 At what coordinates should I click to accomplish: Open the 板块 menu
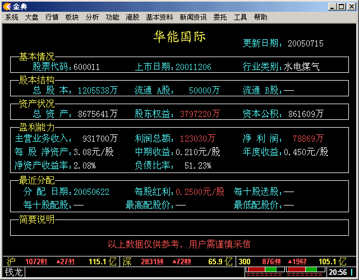(x=72, y=17)
